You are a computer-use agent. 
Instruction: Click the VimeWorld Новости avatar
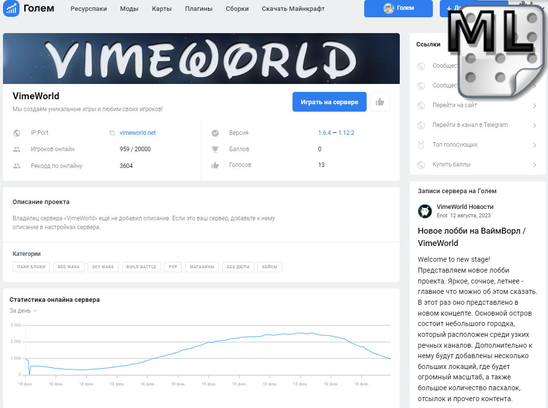[x=425, y=211]
